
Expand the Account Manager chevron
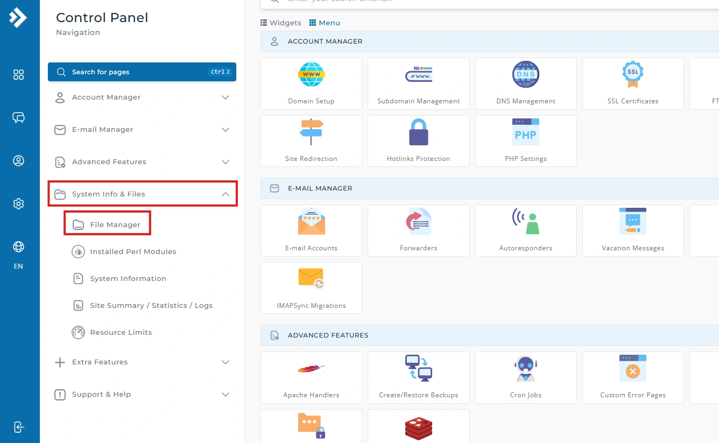click(225, 97)
